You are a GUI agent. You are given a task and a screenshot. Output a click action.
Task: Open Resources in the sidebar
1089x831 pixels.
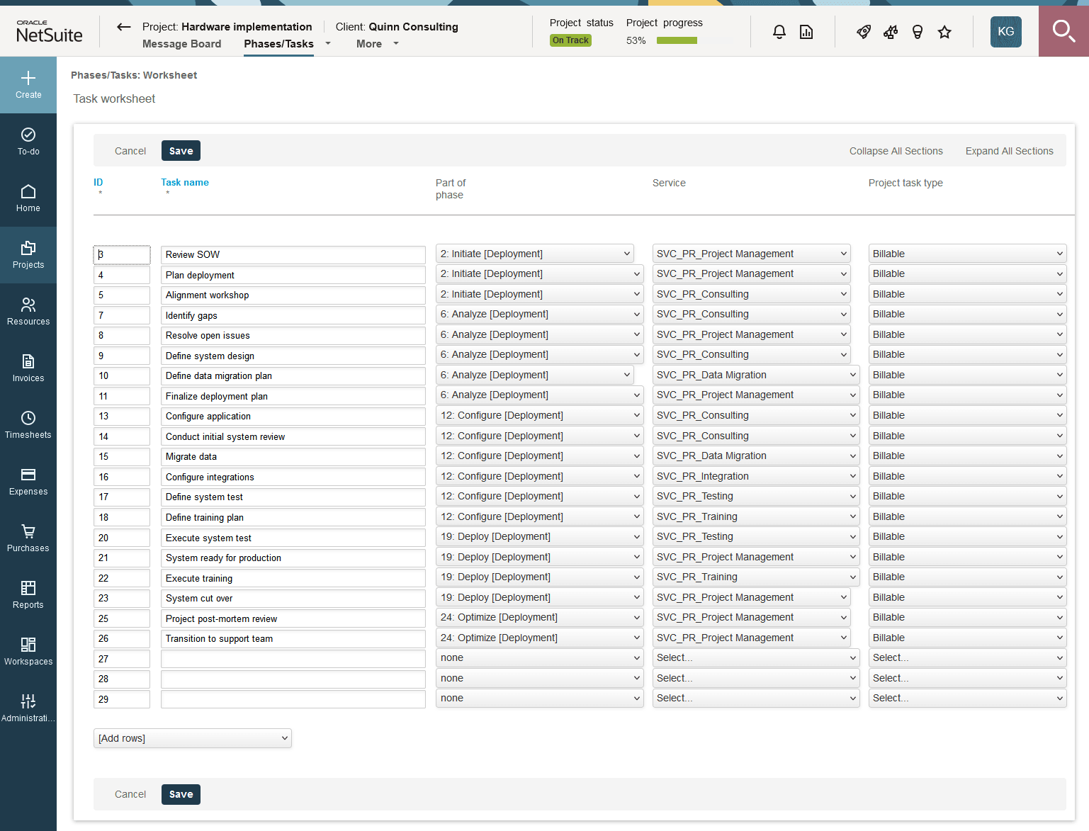28,312
